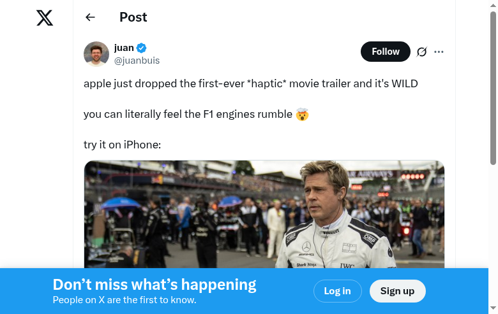Click the Grok icon beside Follow
This screenshot has width=498, height=314.
pos(421,52)
